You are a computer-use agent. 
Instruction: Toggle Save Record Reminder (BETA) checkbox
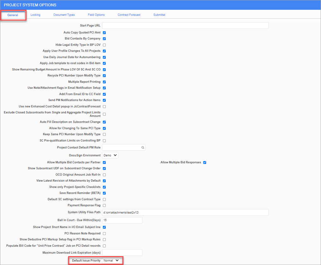(104, 193)
